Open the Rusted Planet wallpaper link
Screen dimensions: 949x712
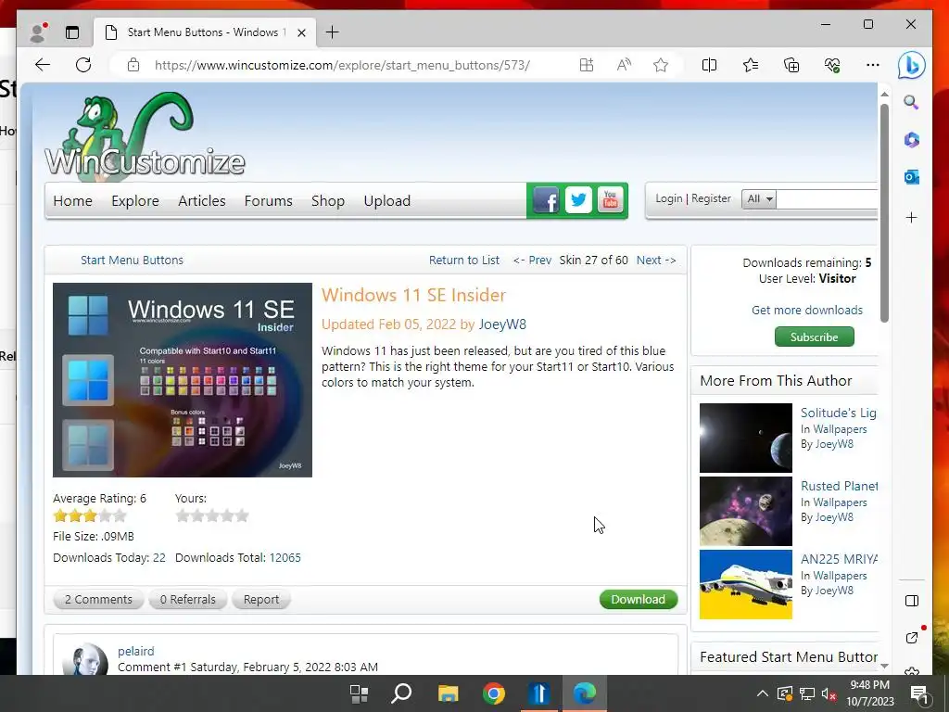(x=839, y=486)
